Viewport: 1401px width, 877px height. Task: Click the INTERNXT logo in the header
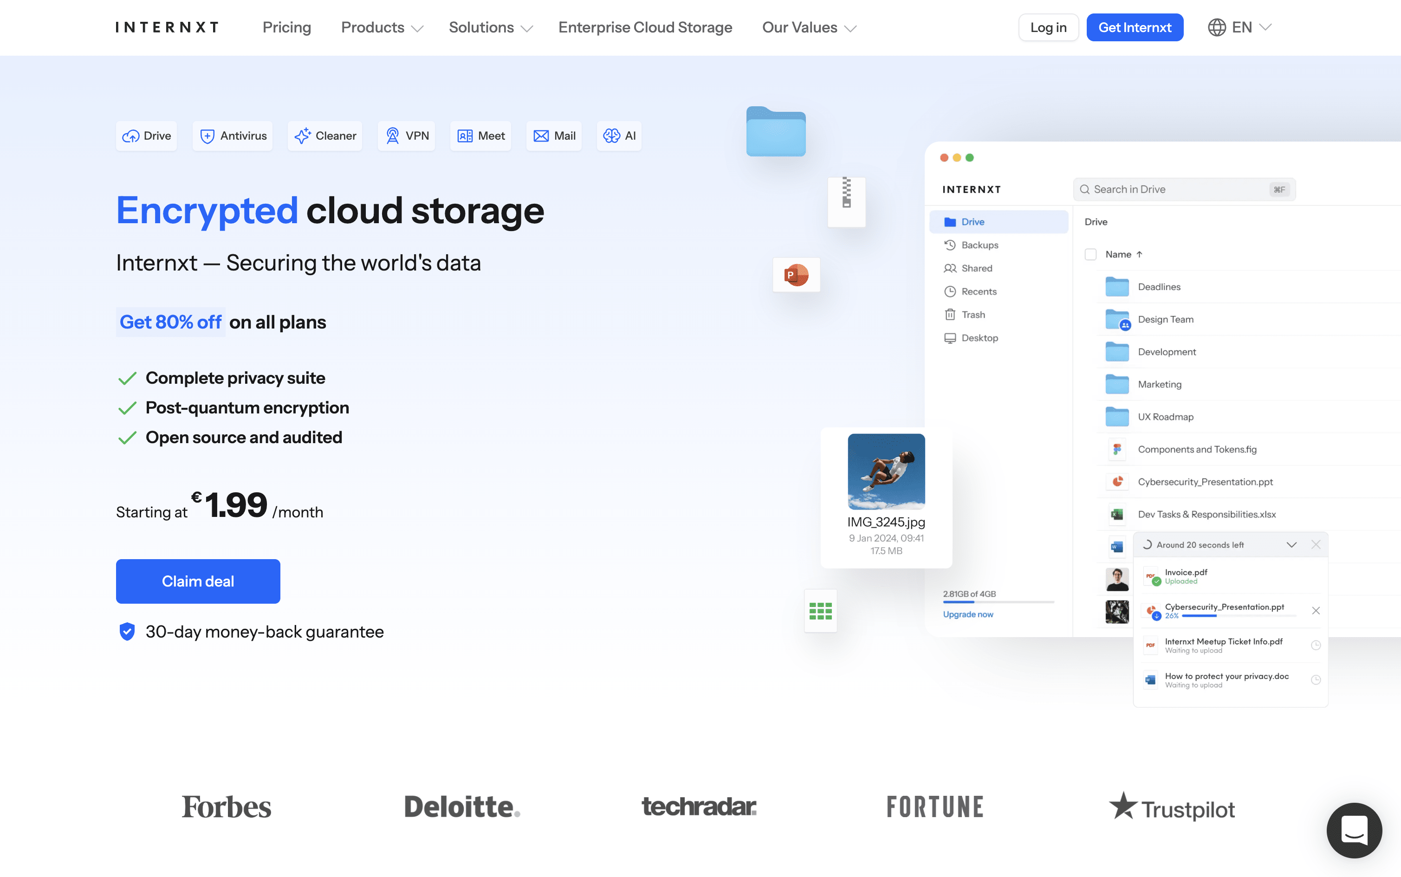click(167, 27)
